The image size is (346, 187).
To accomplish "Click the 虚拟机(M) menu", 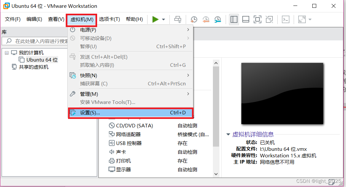I will (x=82, y=20).
